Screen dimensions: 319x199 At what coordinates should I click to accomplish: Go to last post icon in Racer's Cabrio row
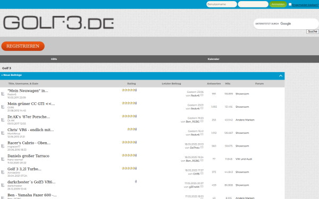point(202,148)
